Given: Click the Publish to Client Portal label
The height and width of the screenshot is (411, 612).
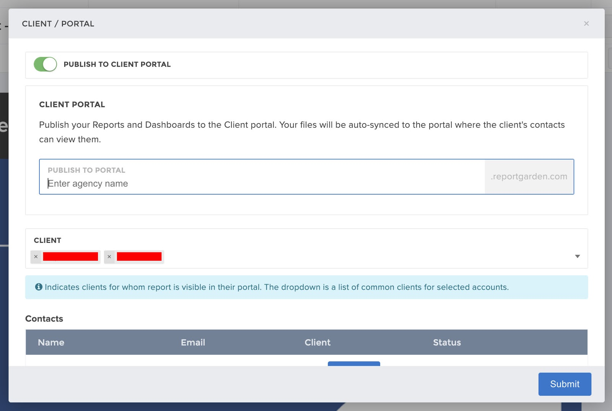Looking at the screenshot, I should tap(117, 64).
